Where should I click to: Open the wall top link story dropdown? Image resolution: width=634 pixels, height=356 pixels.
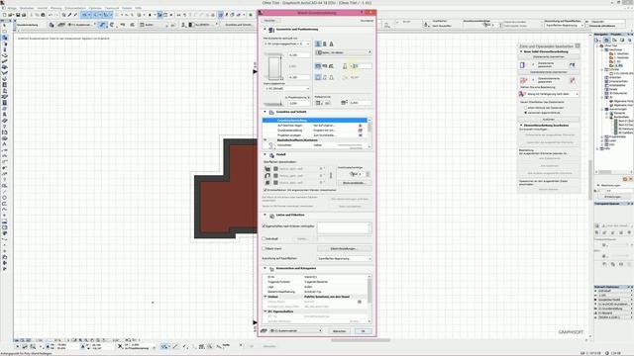[286, 44]
